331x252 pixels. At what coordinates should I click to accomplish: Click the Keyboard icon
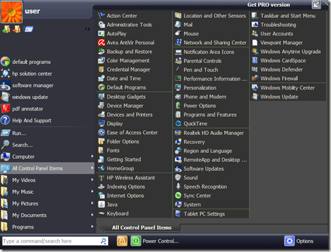point(102,214)
